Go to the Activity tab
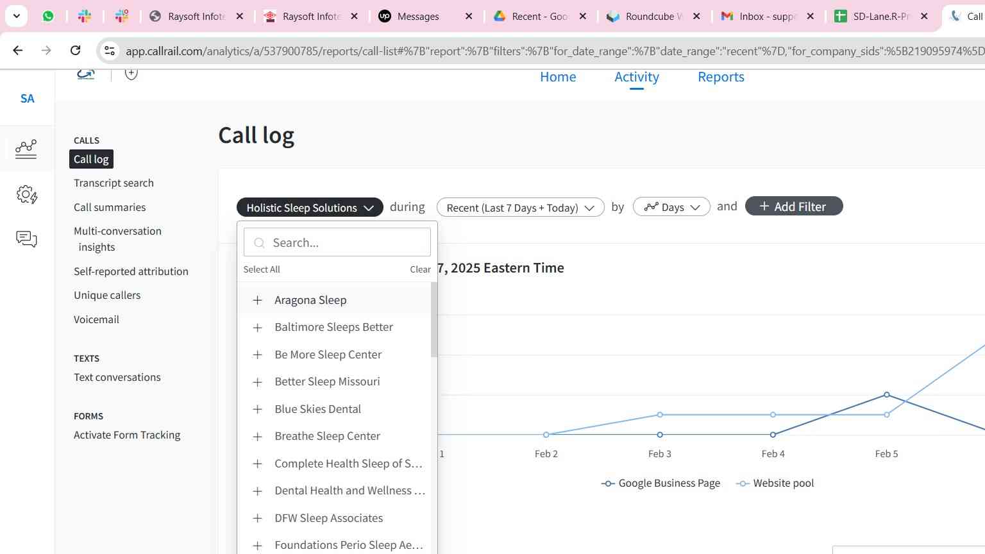 point(637,77)
